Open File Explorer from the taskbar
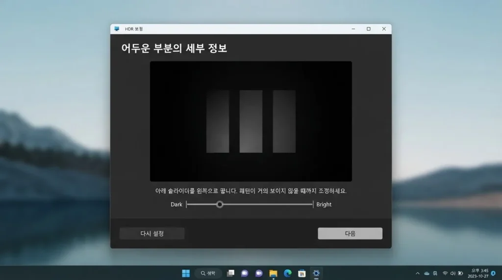Image resolution: width=502 pixels, height=280 pixels. [273, 273]
